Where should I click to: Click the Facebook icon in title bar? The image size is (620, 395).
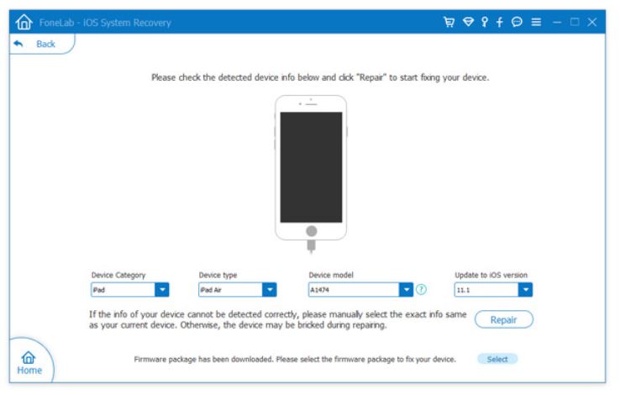[x=500, y=22]
